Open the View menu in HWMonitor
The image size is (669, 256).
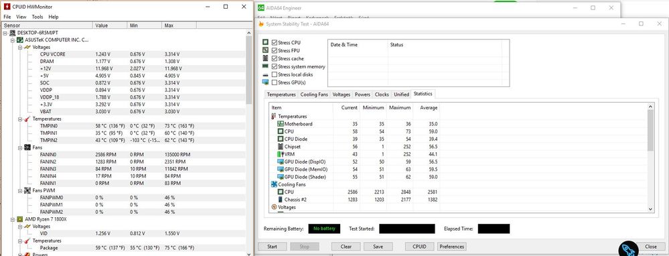(21, 17)
